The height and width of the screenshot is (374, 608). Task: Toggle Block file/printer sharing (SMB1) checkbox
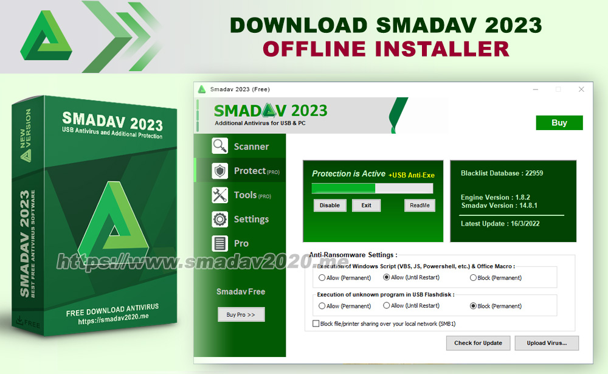pyautogui.click(x=316, y=324)
